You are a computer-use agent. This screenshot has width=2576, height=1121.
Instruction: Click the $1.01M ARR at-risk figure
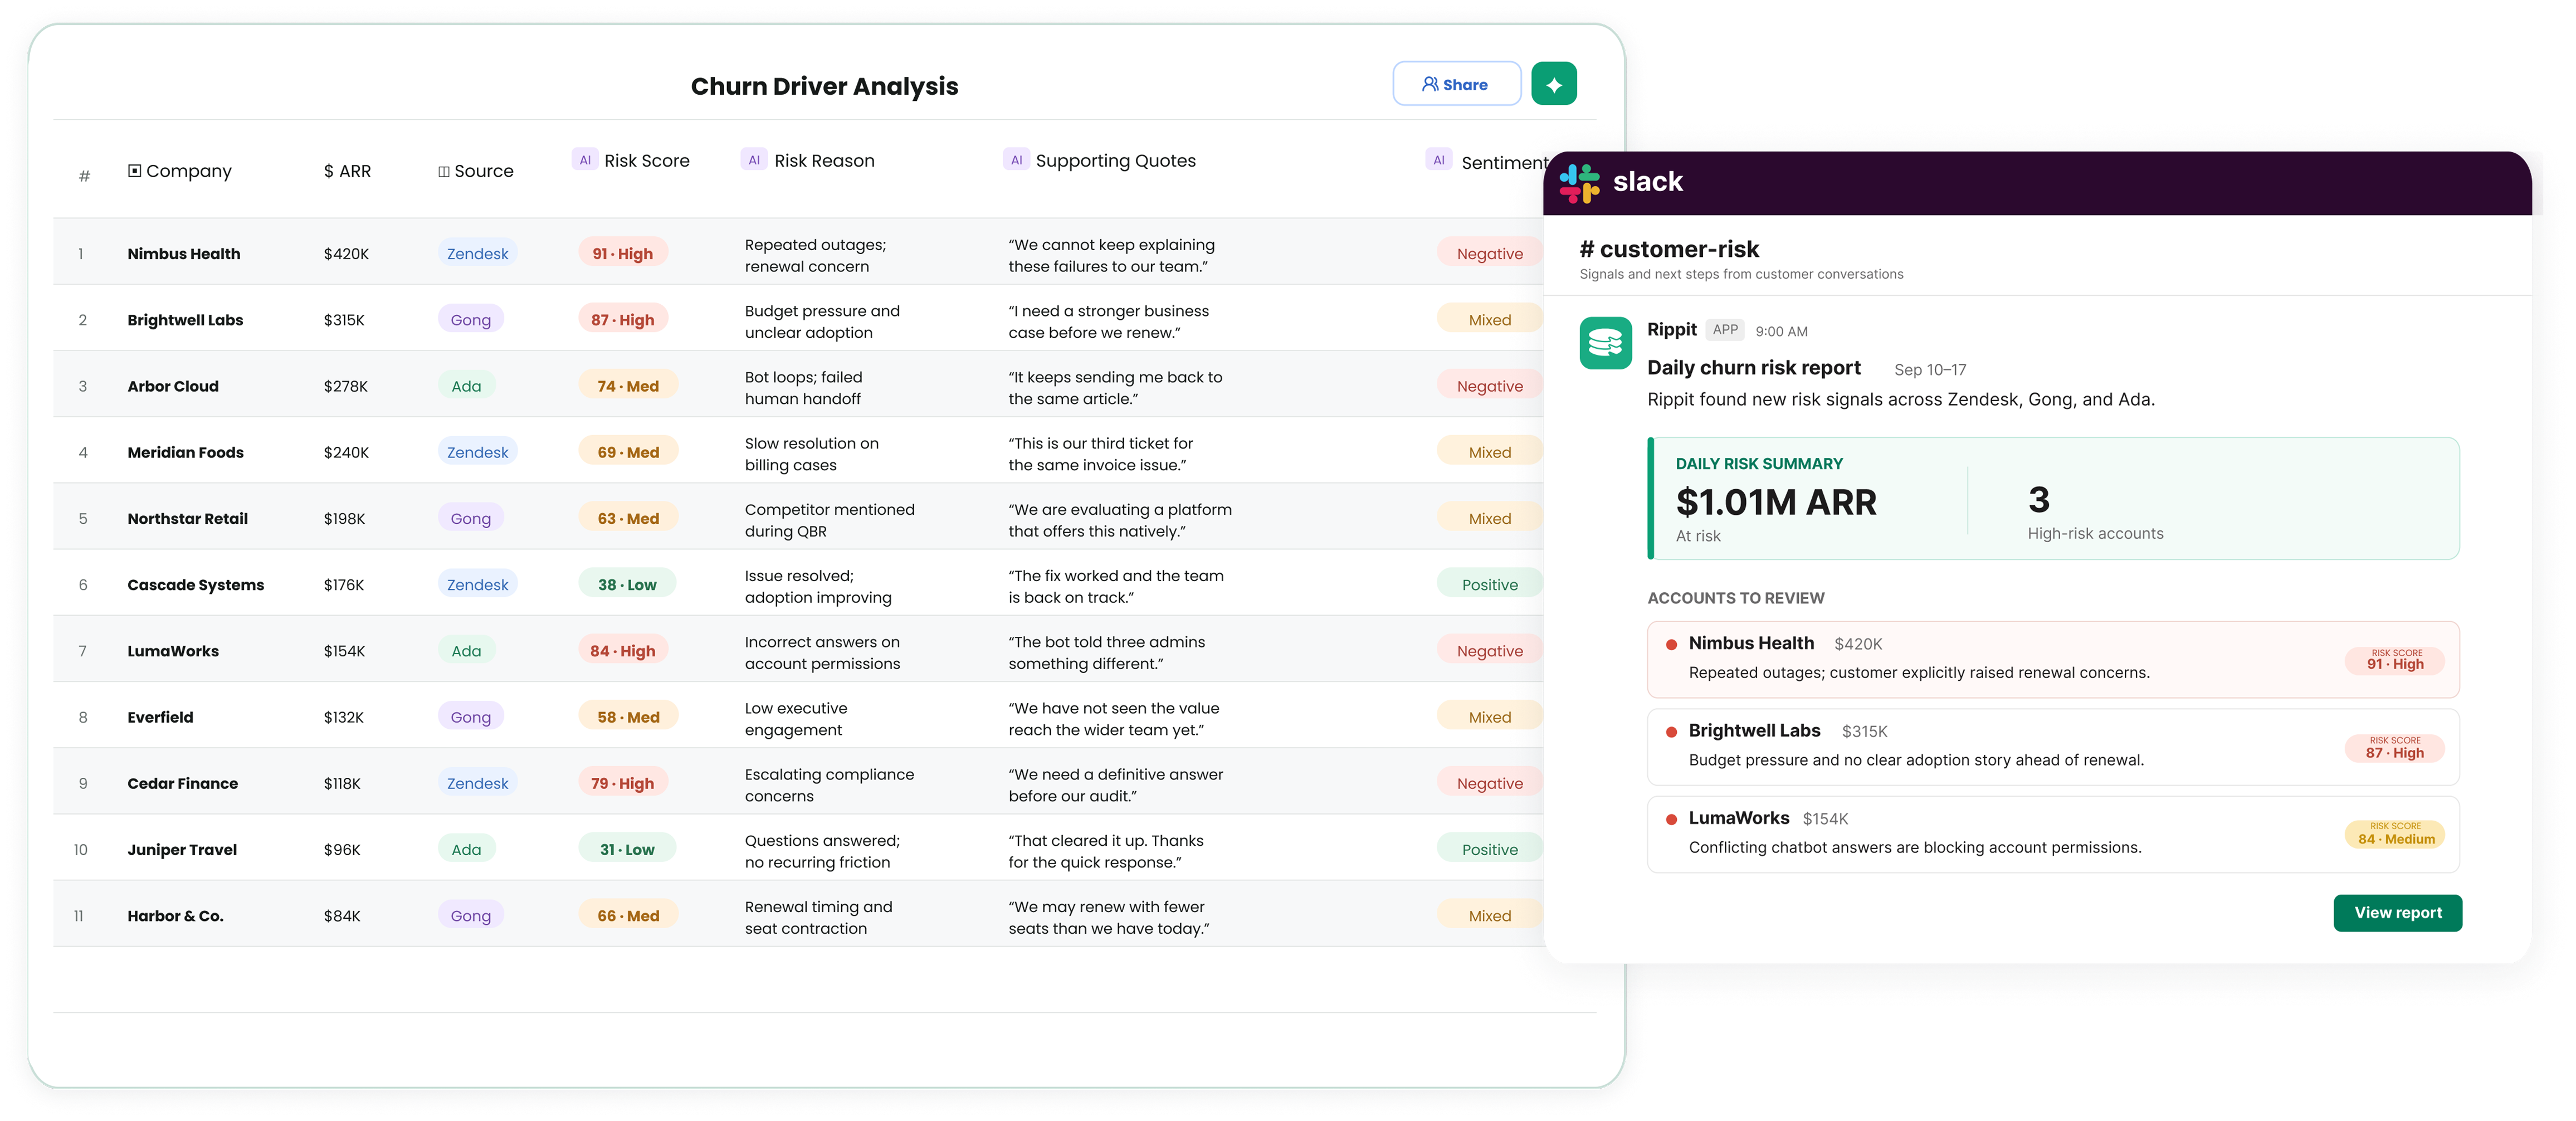1775,502
